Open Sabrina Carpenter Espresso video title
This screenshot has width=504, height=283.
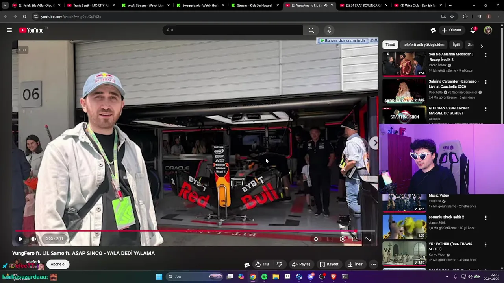454,84
